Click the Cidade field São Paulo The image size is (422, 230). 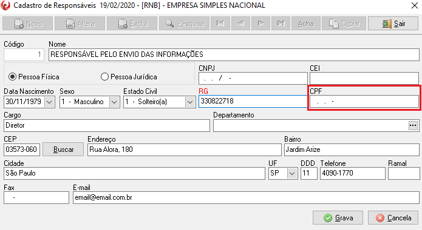(x=134, y=173)
